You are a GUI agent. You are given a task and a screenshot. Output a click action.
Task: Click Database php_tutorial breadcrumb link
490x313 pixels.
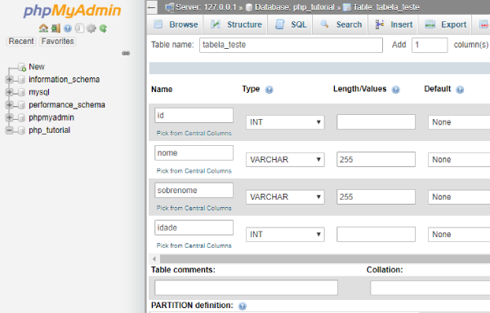pyautogui.click(x=294, y=7)
